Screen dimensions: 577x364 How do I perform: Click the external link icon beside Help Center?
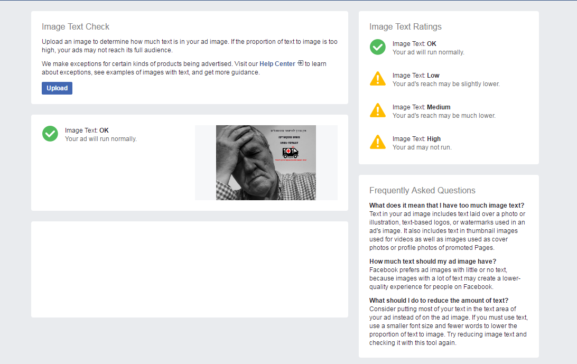(x=300, y=63)
